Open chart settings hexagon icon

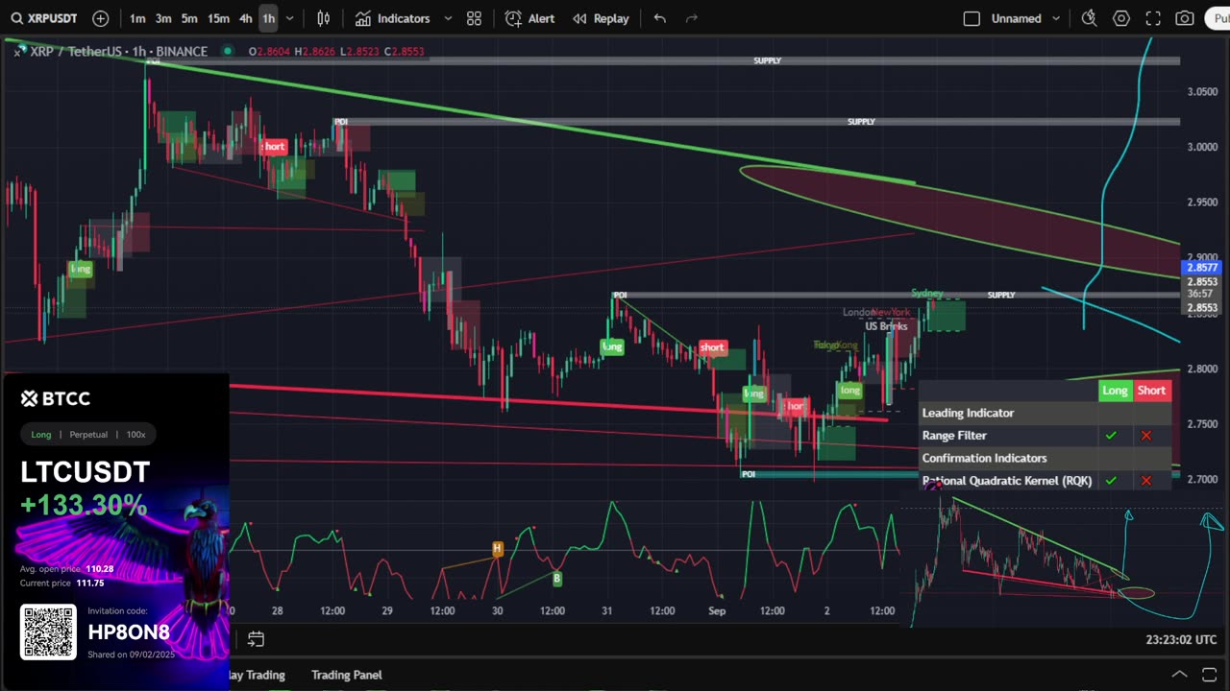point(1121,18)
